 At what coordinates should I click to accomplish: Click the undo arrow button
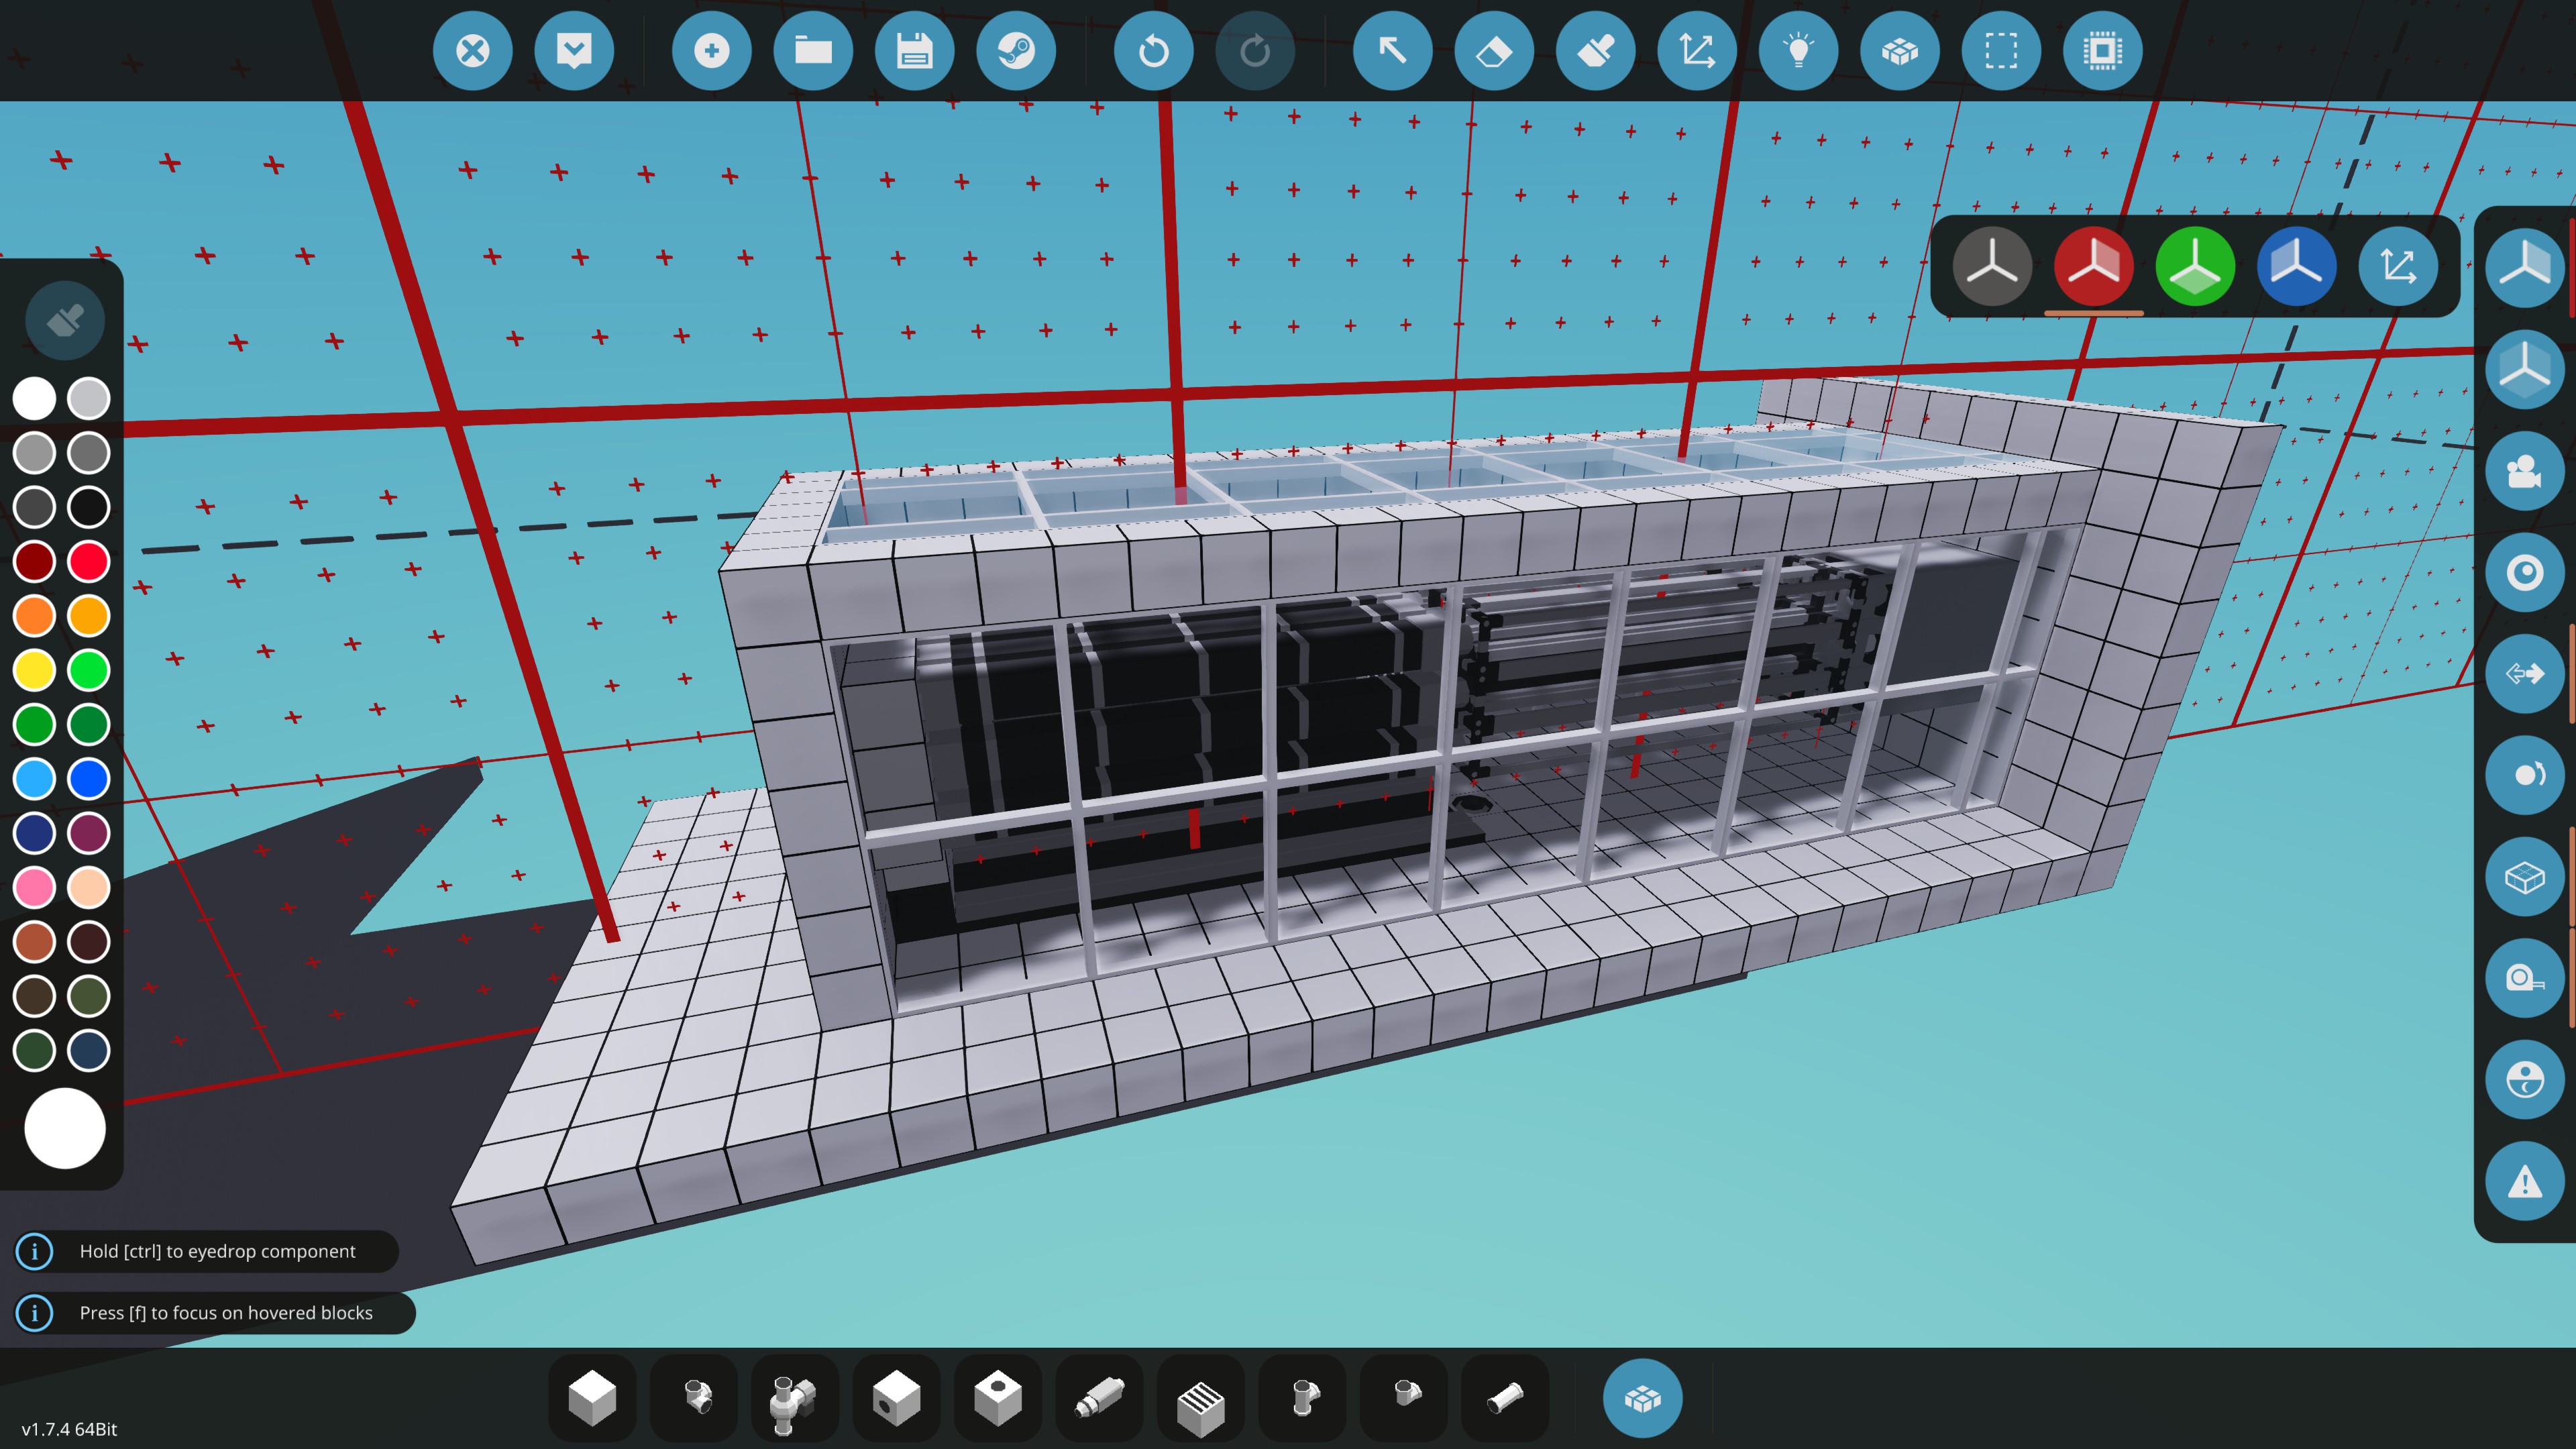(x=1153, y=51)
